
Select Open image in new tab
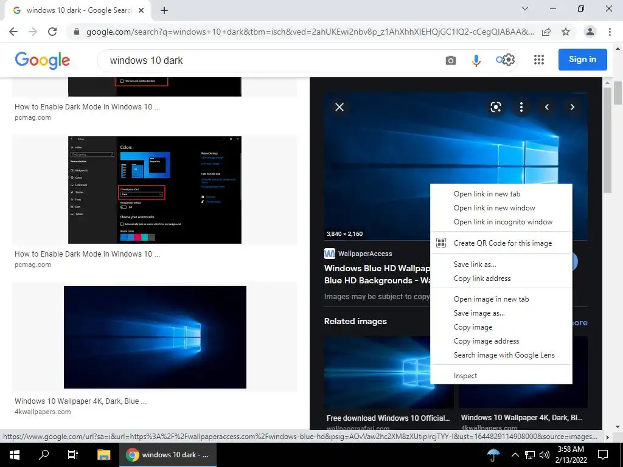501,299
